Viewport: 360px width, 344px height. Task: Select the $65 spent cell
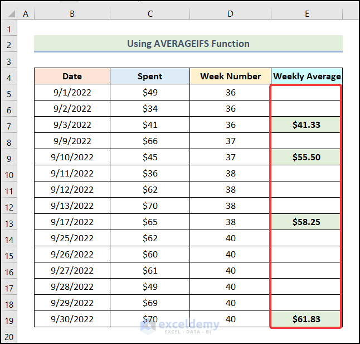150,222
